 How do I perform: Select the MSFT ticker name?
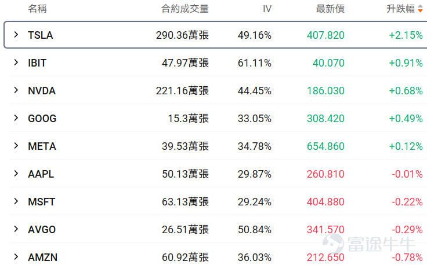pyautogui.click(x=41, y=202)
